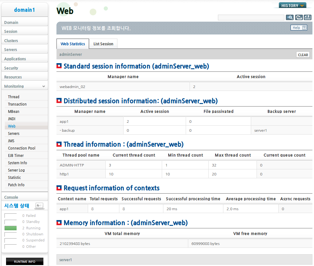This screenshot has width=314, height=266.
Task: Click the server1 section header at bottom
Action: (184, 260)
